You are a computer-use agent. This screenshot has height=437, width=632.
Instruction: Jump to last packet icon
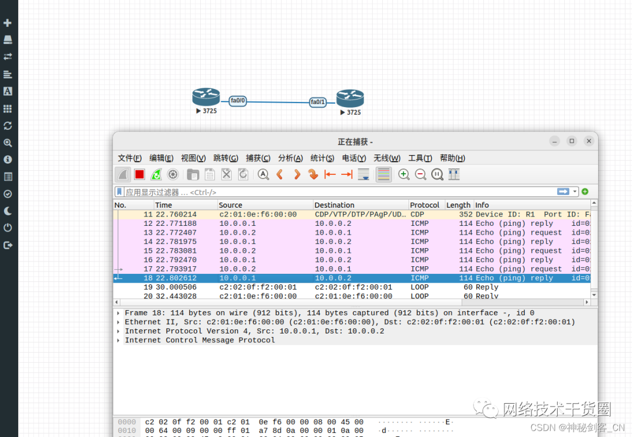tap(346, 174)
